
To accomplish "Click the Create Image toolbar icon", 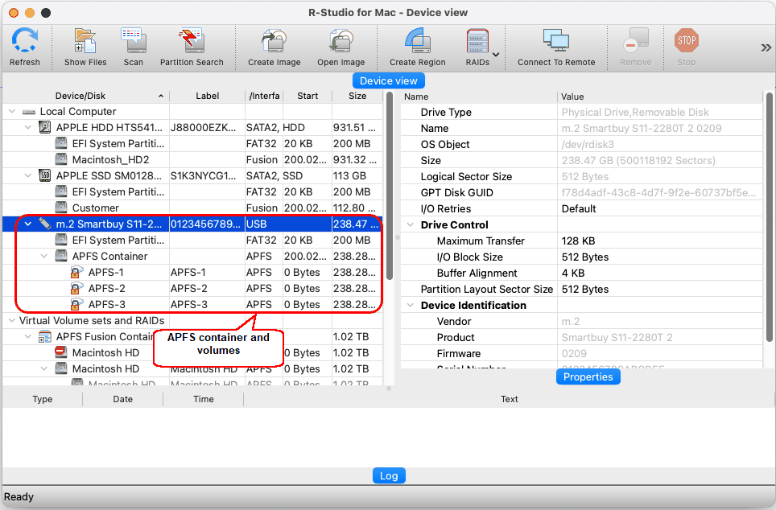I will (x=274, y=40).
